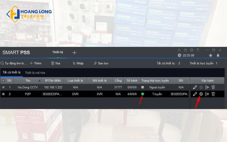Screen dimensions: 227x142
Task: Select checkbox for row 2 P2P
Action: 3,94
